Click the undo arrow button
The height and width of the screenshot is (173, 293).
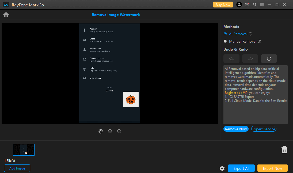pos(231,59)
